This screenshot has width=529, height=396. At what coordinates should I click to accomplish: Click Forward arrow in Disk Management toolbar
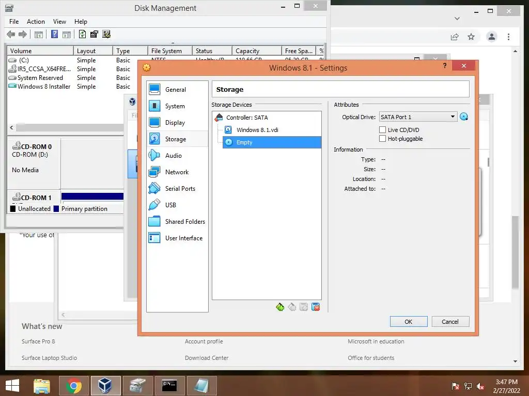coord(23,34)
